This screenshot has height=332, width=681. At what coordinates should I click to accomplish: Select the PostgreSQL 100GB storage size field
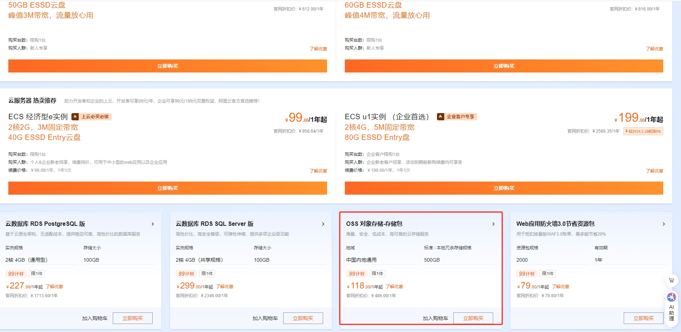(119, 260)
